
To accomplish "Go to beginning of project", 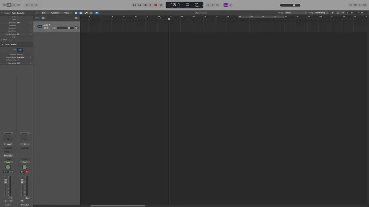I will click(145, 5).
